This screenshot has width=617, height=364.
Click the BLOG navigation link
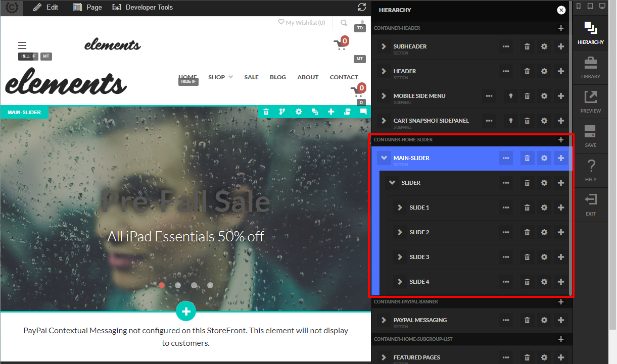click(278, 77)
